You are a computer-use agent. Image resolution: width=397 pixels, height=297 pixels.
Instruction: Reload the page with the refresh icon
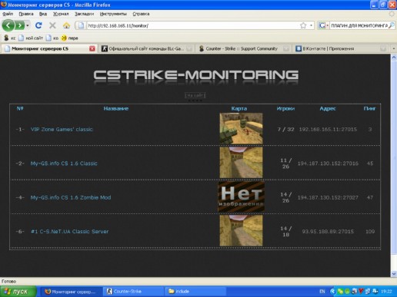click(38, 25)
